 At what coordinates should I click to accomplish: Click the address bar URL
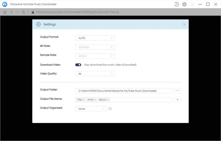[x=78, y=12]
